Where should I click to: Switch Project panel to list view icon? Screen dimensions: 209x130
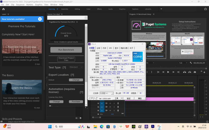click(77, 118)
